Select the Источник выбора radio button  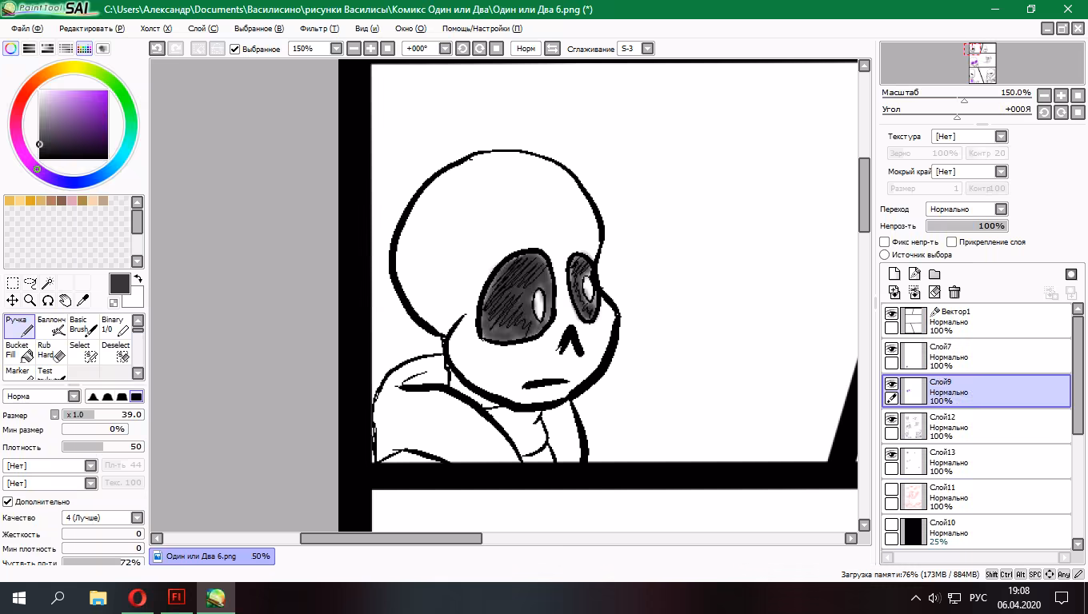click(x=885, y=255)
